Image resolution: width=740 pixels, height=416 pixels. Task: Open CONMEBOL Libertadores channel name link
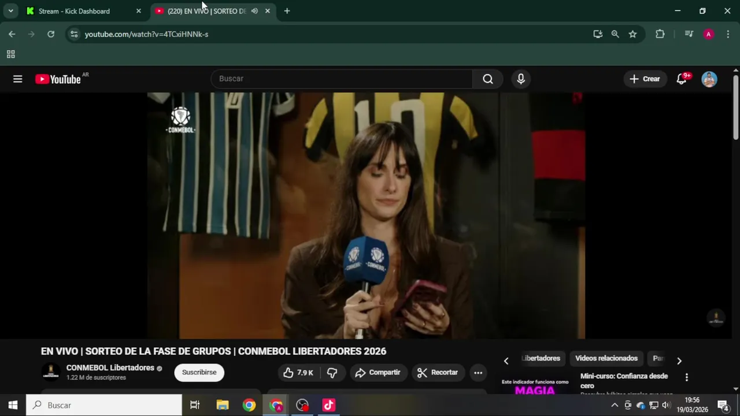pos(110,368)
